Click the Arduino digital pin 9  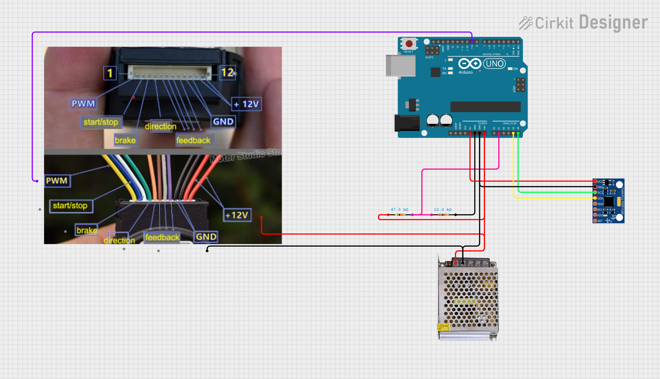click(472, 42)
